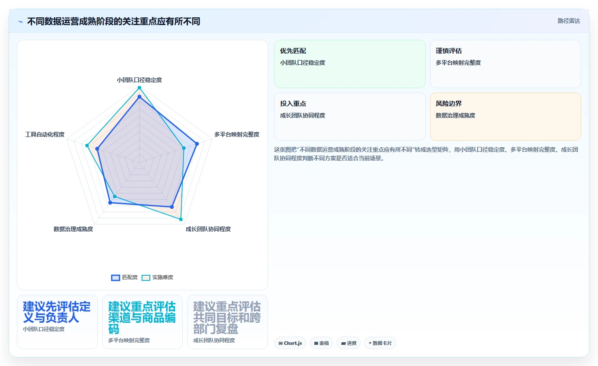Viewport: 598px width, 366px height.
Task: Click the lightning icon beside the title
Action: point(21,22)
